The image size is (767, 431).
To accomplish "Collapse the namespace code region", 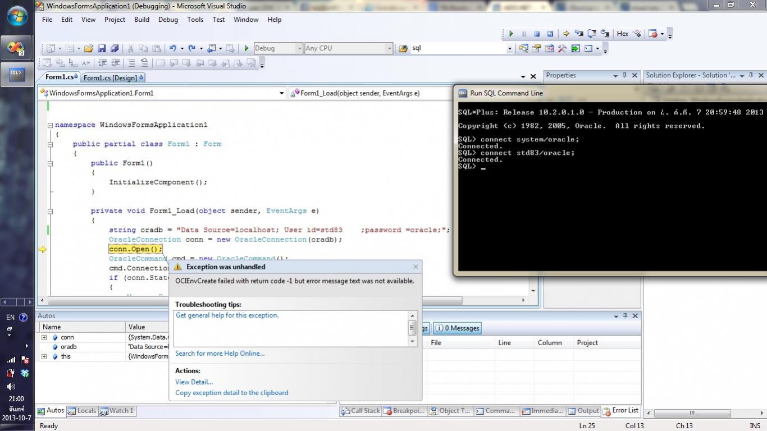I will click(50, 125).
